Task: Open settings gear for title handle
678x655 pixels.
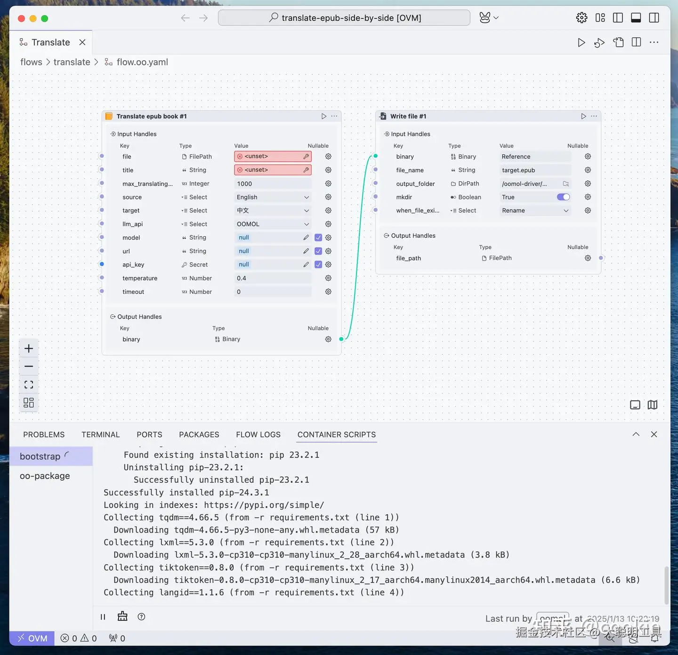Action: [328, 170]
